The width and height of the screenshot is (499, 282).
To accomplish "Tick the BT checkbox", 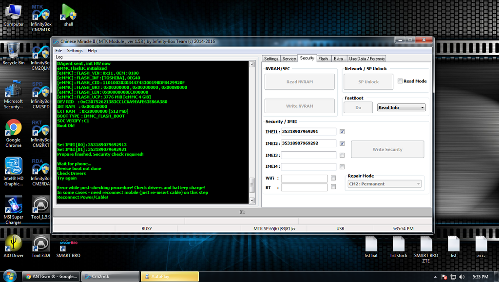I will click(x=333, y=187).
